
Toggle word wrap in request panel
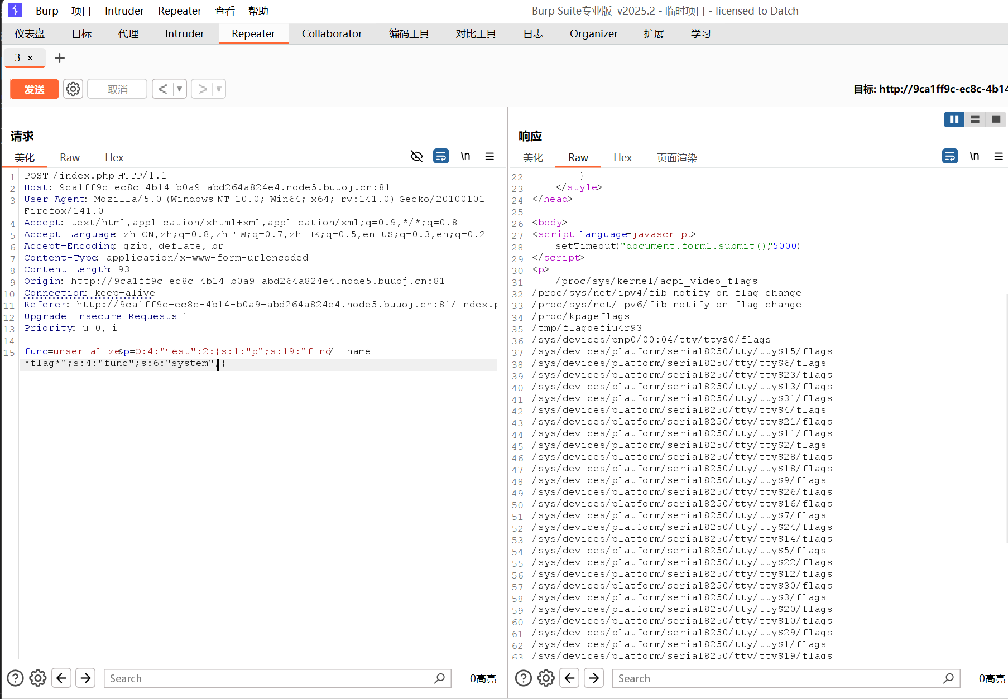[x=441, y=156]
